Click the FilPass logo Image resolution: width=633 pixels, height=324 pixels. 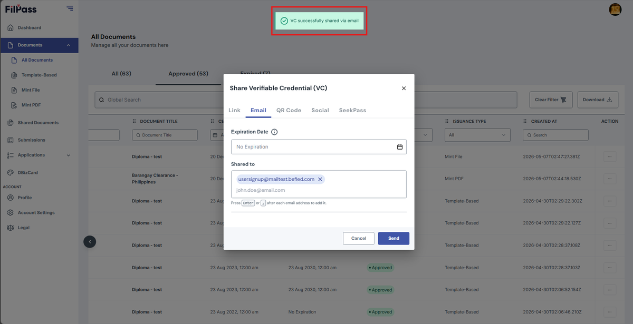click(21, 9)
